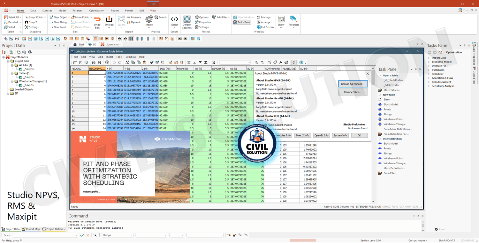This screenshot has width=479, height=243.
Task: Open the Tools menu in Table Editor
Action: pyautogui.click(x=119, y=57)
